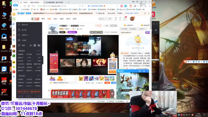Image resolution: width=208 pixels, height=117 pixels.
Task: Open the 云游戏 gamepad item in sidebar
Action: coord(23,40)
